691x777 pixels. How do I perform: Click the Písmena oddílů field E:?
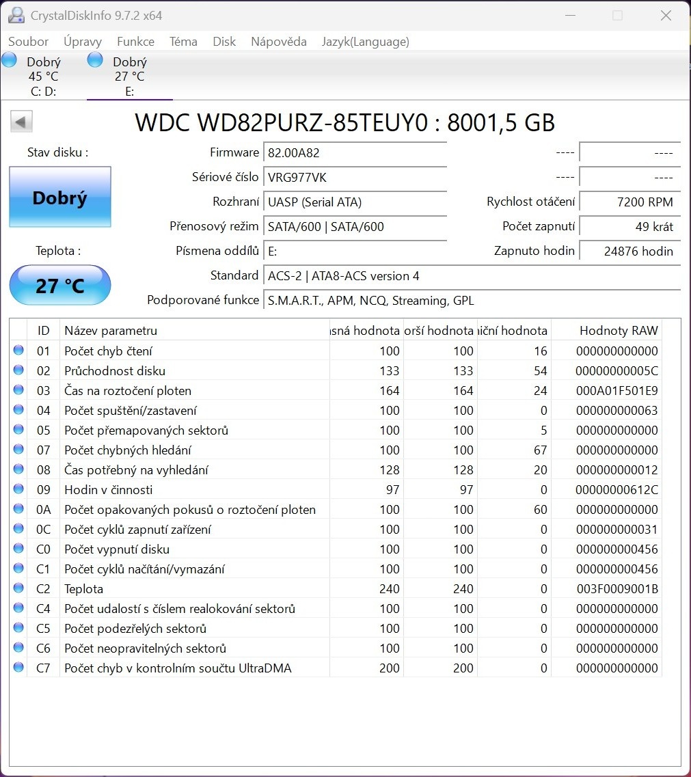tap(355, 251)
